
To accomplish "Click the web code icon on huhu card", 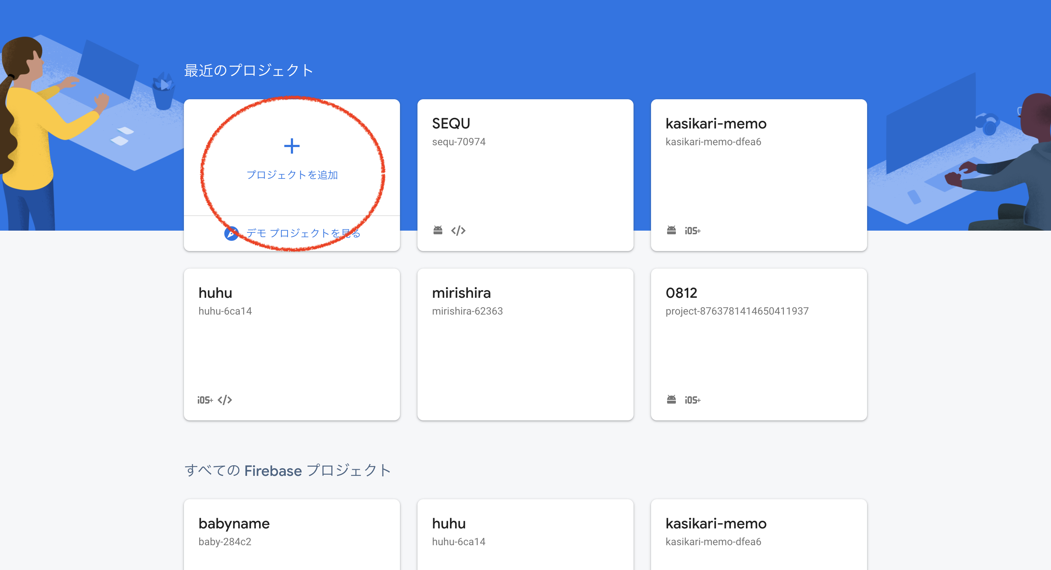I will [225, 400].
